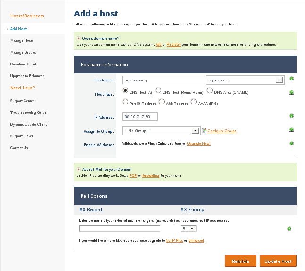Choose the DNS Alias (CNAME) option
The height and width of the screenshot is (271, 305).
tap(210, 91)
